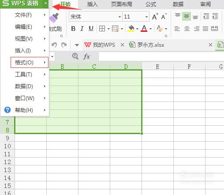Screen dimensions: 224x195
Task: Select row 10 header
Action: coord(7,146)
